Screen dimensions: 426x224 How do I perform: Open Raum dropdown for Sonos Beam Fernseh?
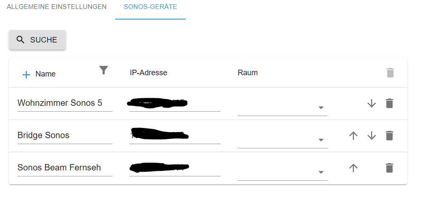click(282, 172)
